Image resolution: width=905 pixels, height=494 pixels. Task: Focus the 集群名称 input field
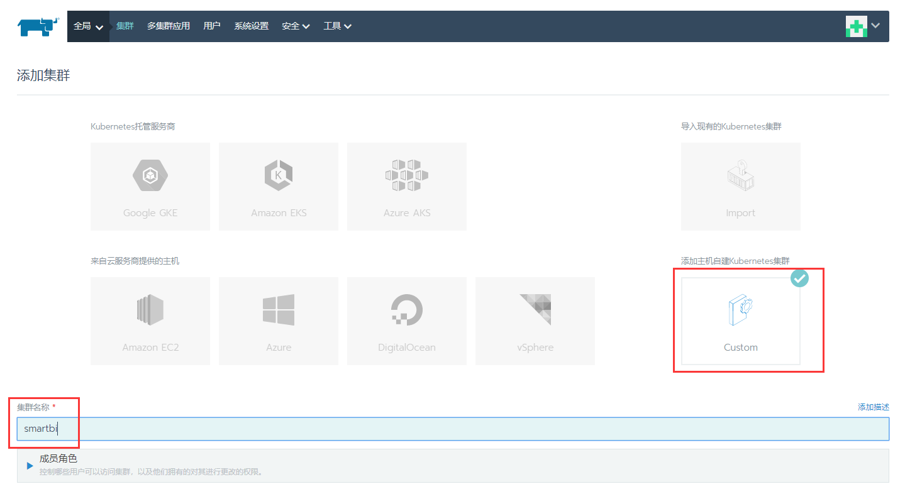(x=453, y=429)
